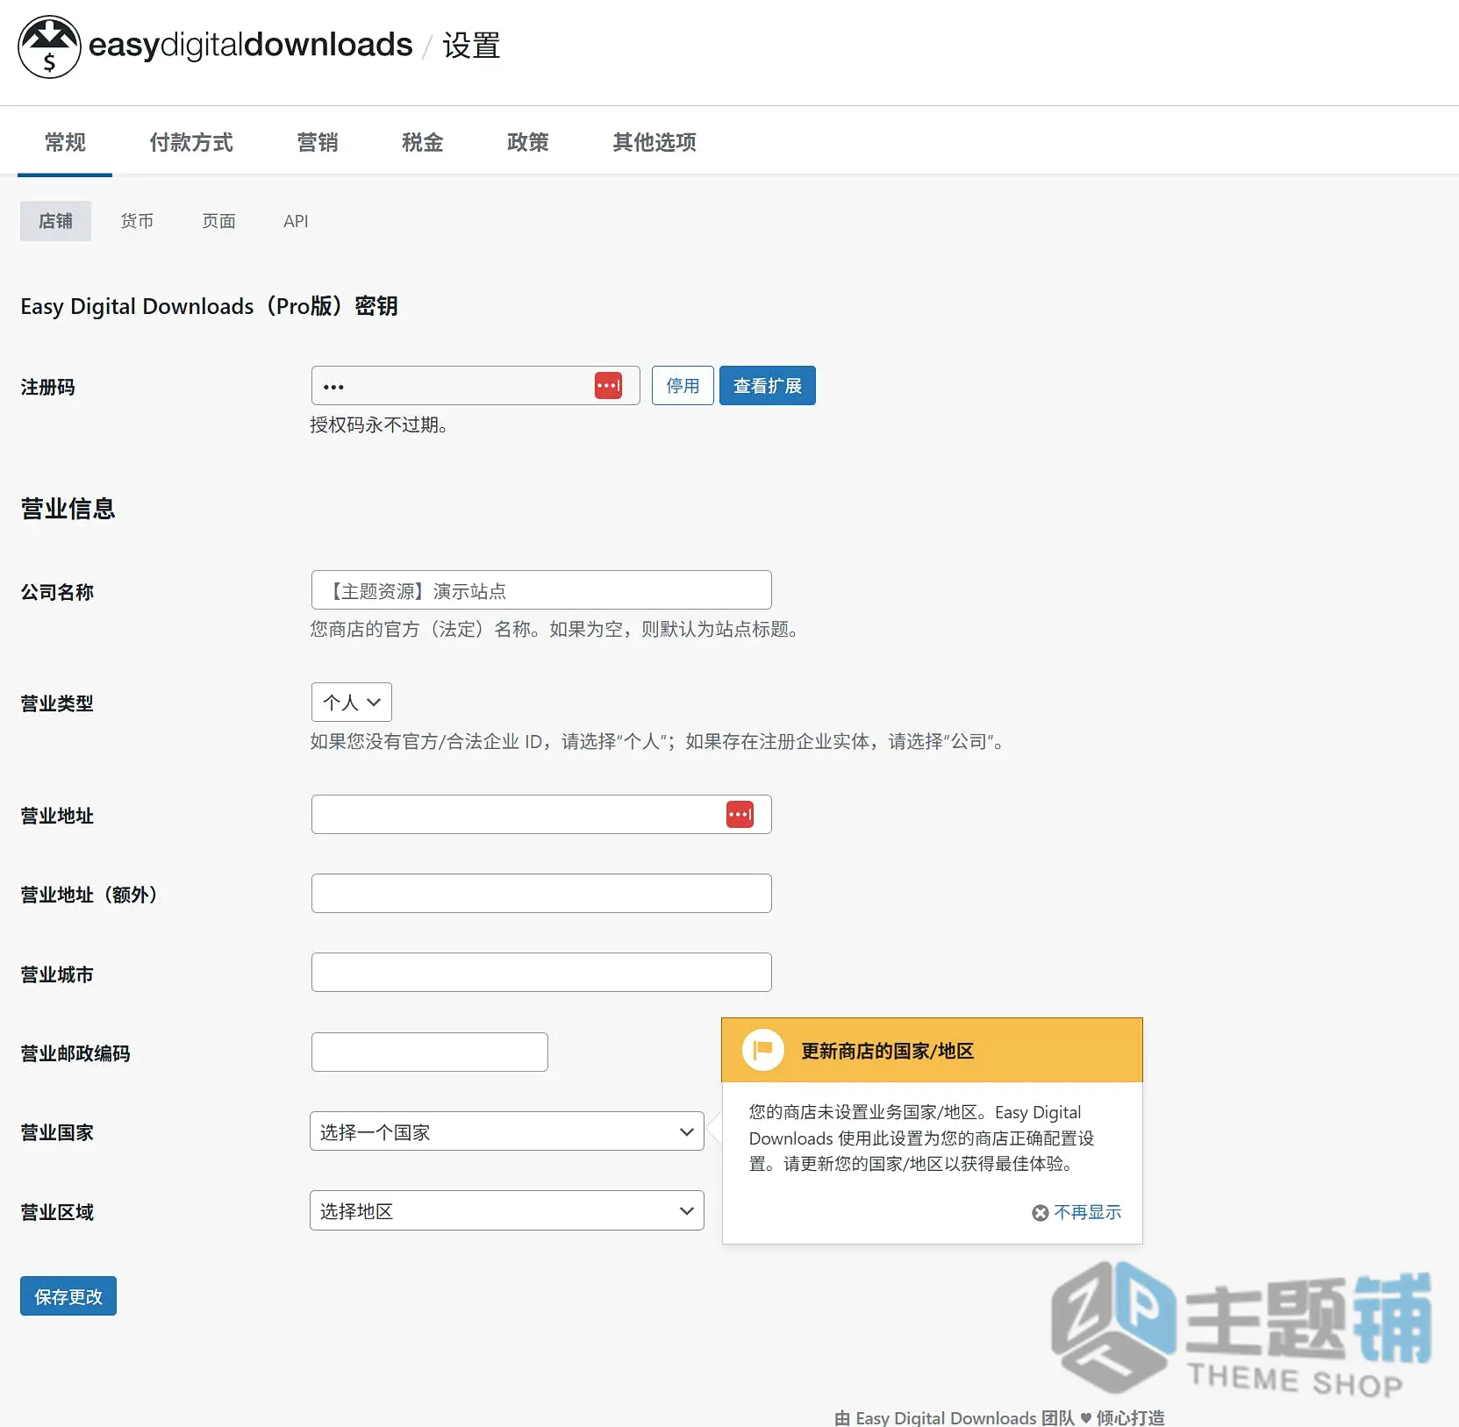Click the 营业区域 label
Image resolution: width=1459 pixels, height=1427 pixels.
coord(57,1212)
